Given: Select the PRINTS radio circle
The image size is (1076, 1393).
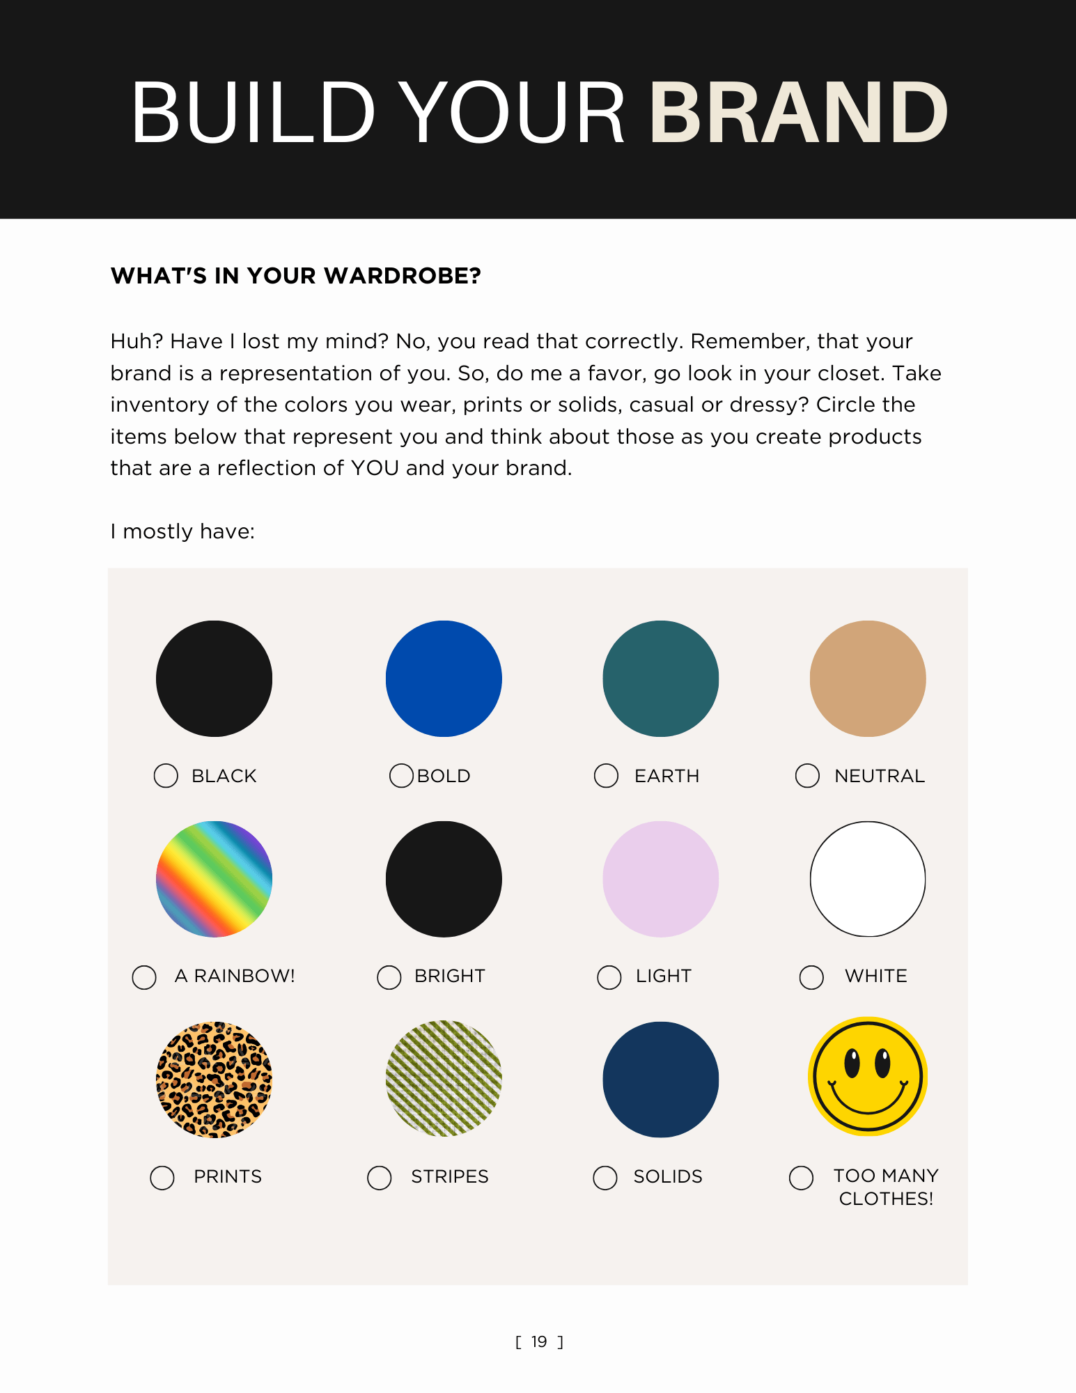Looking at the screenshot, I should pos(162,1178).
